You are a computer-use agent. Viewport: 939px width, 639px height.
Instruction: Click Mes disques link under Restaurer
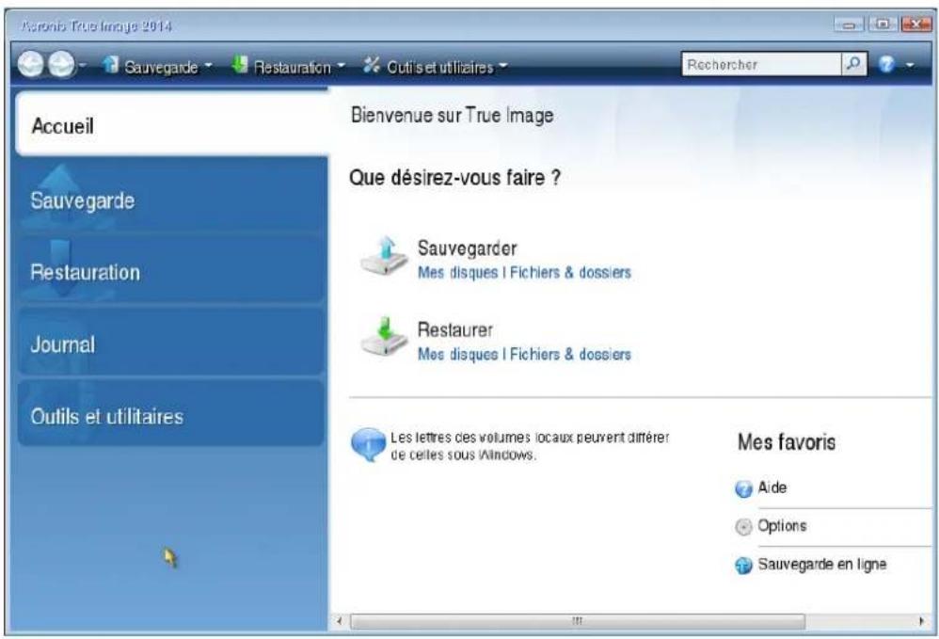tap(458, 354)
